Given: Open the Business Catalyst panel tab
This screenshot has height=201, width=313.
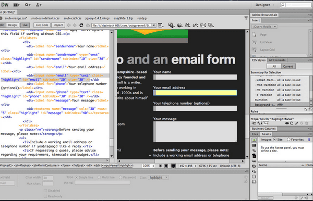Looking at the screenshot, I should (x=263, y=129).
